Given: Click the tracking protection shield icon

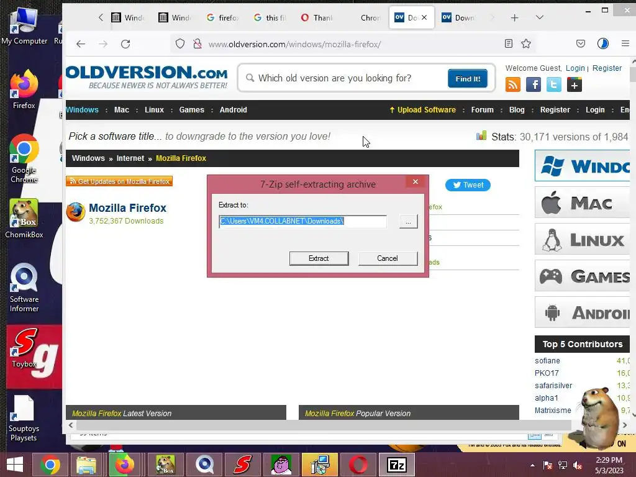Looking at the screenshot, I should point(180,44).
